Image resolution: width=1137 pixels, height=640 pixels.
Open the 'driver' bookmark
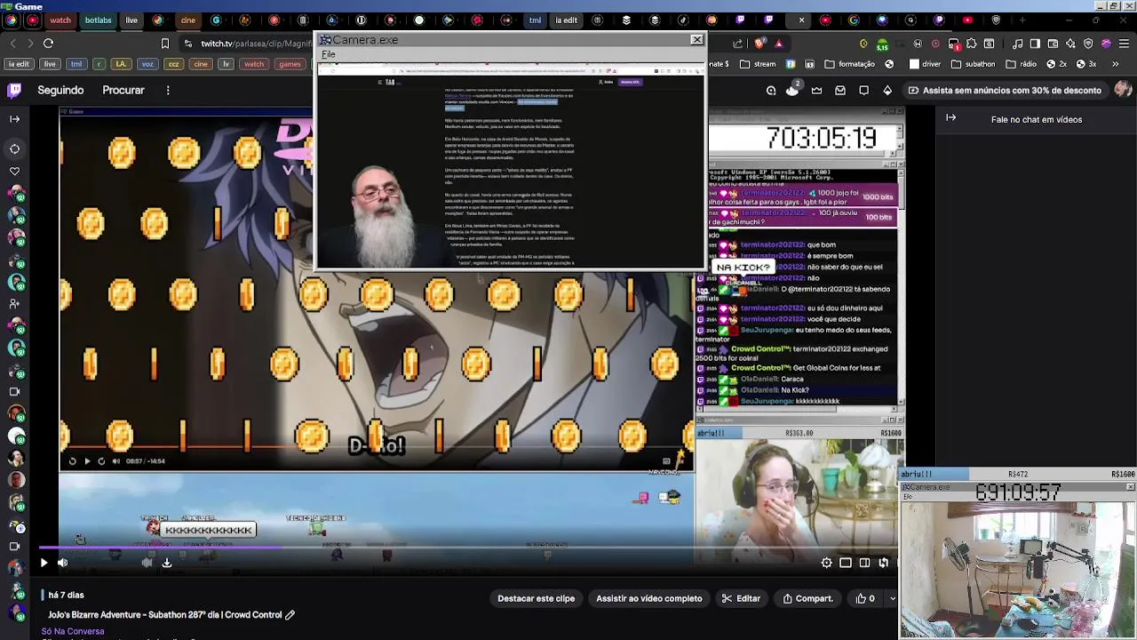[x=924, y=64]
